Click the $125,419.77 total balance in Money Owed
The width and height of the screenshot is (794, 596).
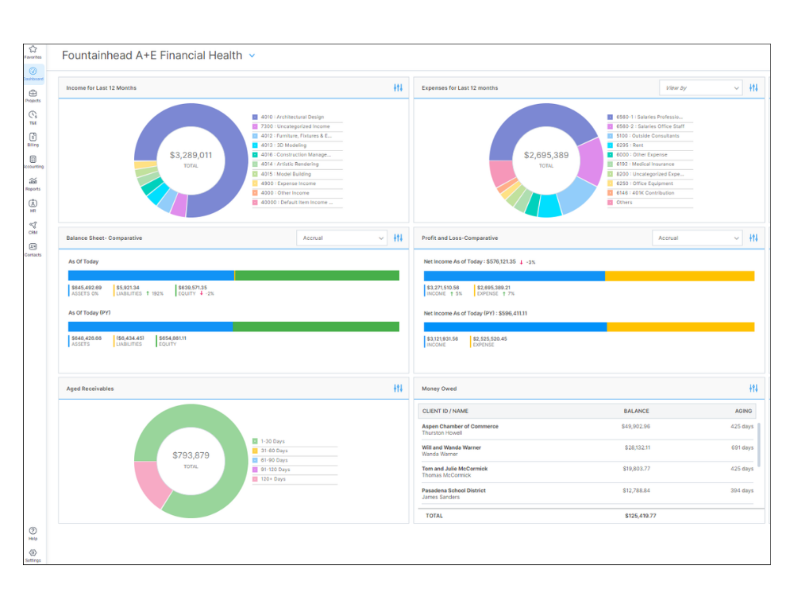(641, 516)
